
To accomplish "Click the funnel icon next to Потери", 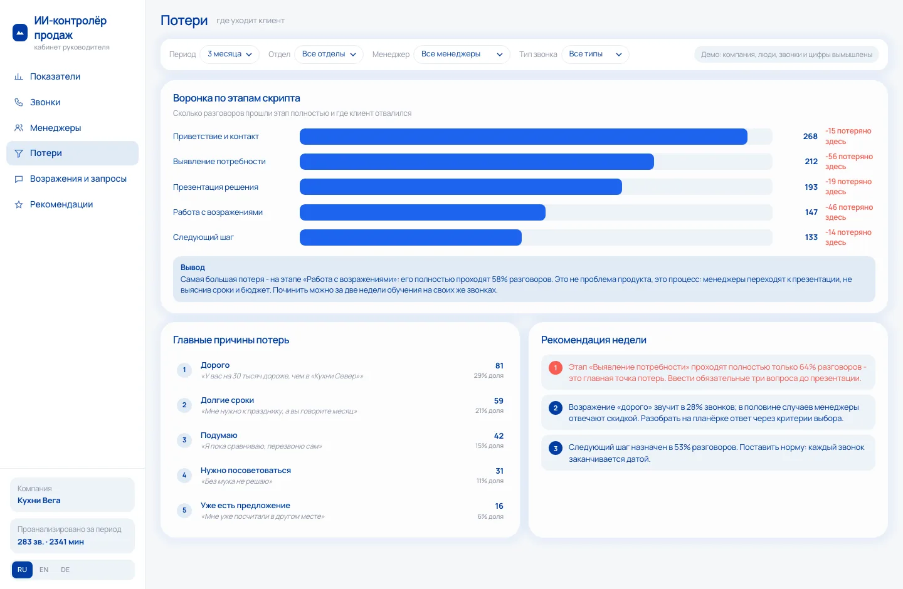I will click(19, 153).
